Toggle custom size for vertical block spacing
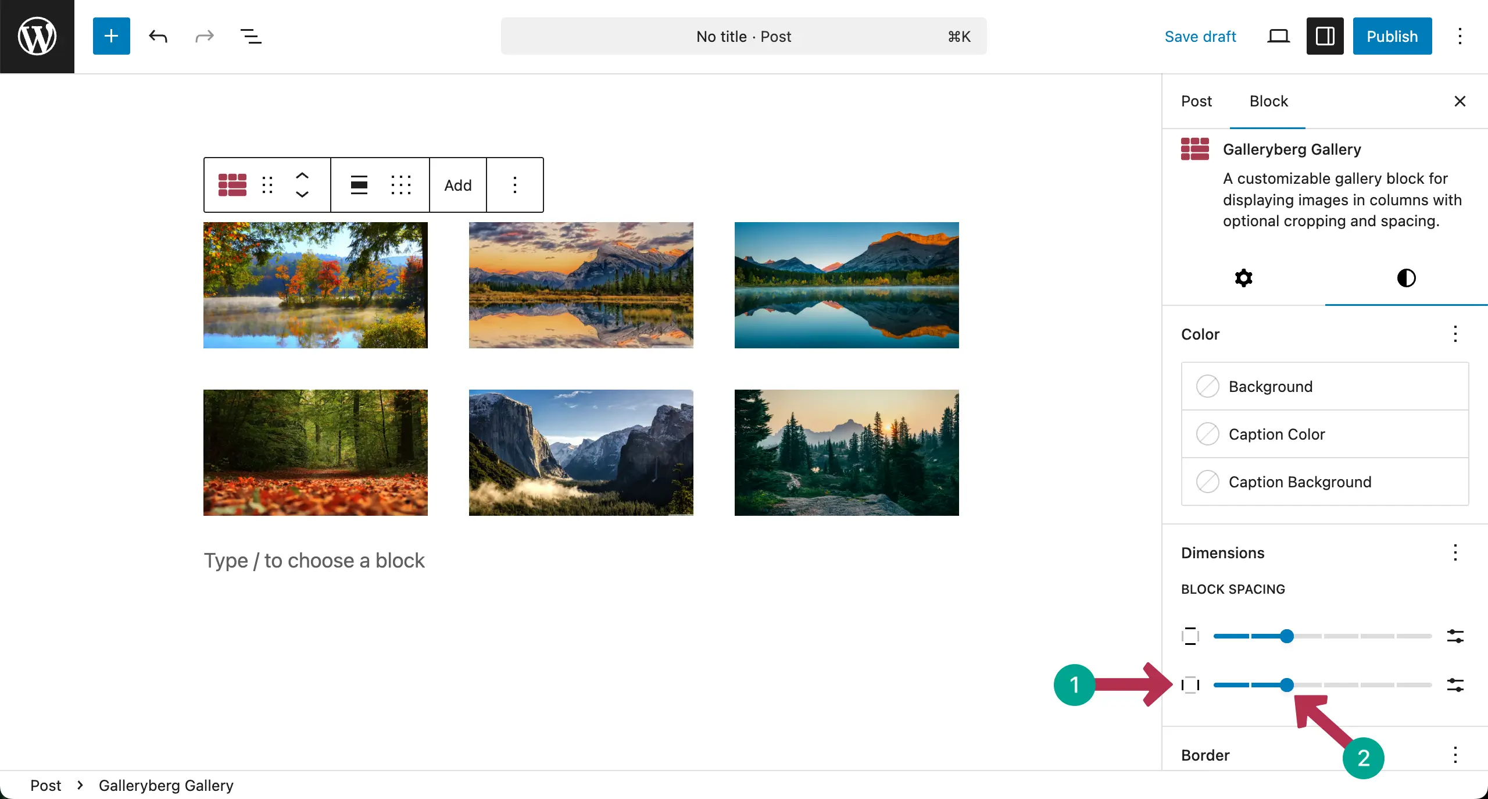 (1455, 636)
